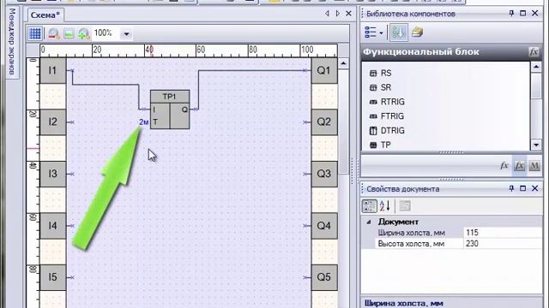Click the library folder icon
This screenshot has width=549, height=308.
(x=417, y=33)
